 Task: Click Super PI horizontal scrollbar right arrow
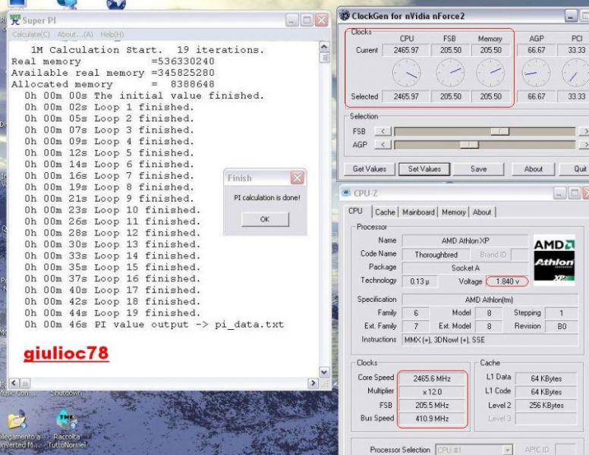pyautogui.click(x=313, y=383)
